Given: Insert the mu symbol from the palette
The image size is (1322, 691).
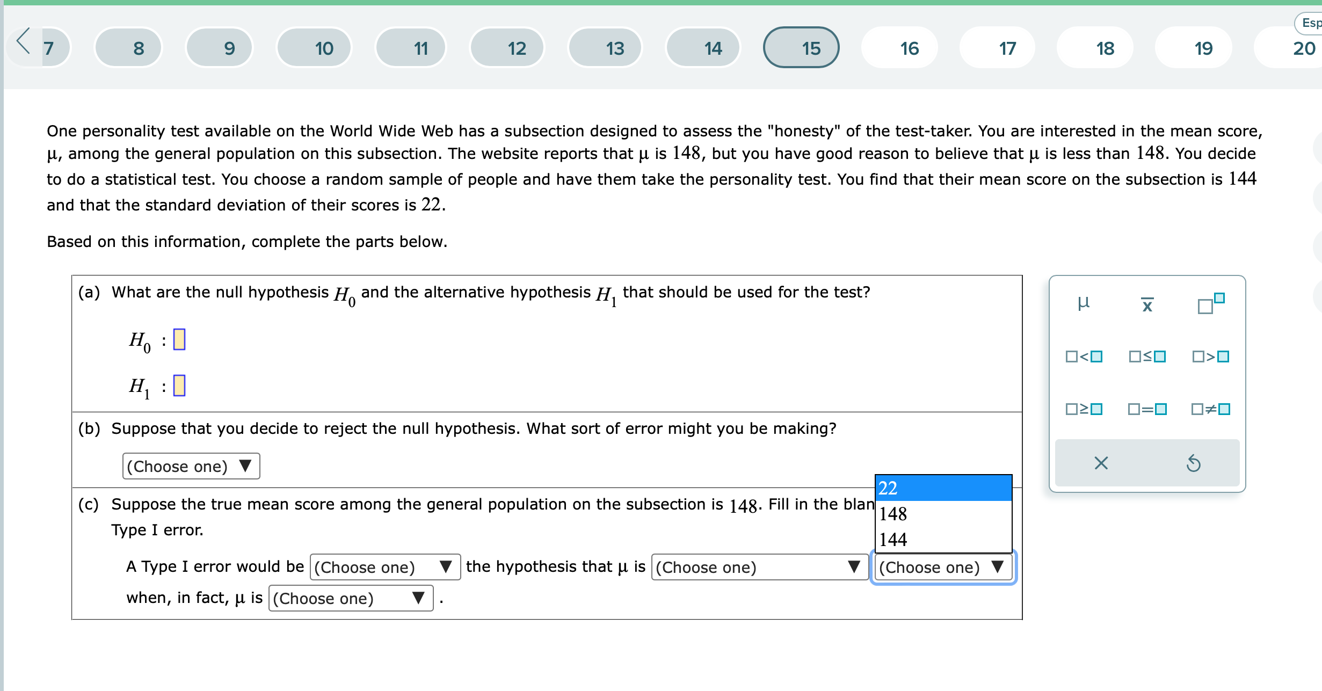Looking at the screenshot, I should coord(1083,303).
